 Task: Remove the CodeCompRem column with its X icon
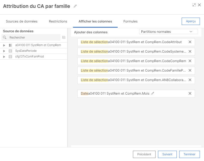point(190,61)
